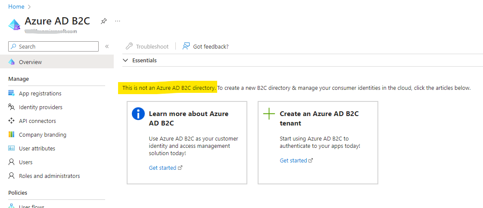
Task: Click the Company branding bars icon
Action: click(11, 134)
